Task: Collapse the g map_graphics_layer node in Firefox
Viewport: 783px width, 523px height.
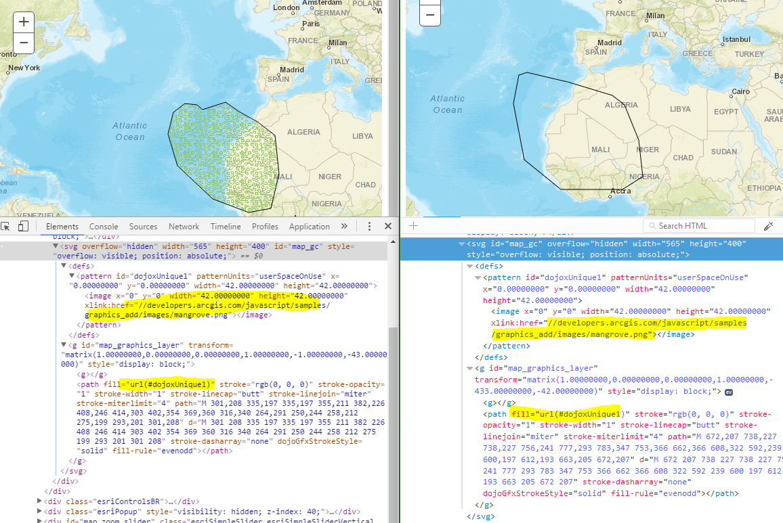Action: pyautogui.click(x=469, y=368)
